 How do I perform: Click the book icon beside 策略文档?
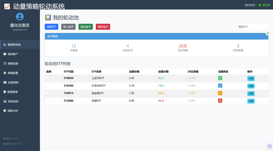(5, 111)
